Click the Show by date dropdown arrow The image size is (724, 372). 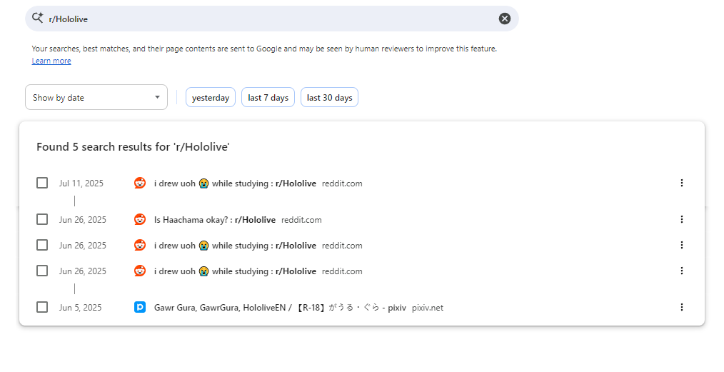coord(157,98)
